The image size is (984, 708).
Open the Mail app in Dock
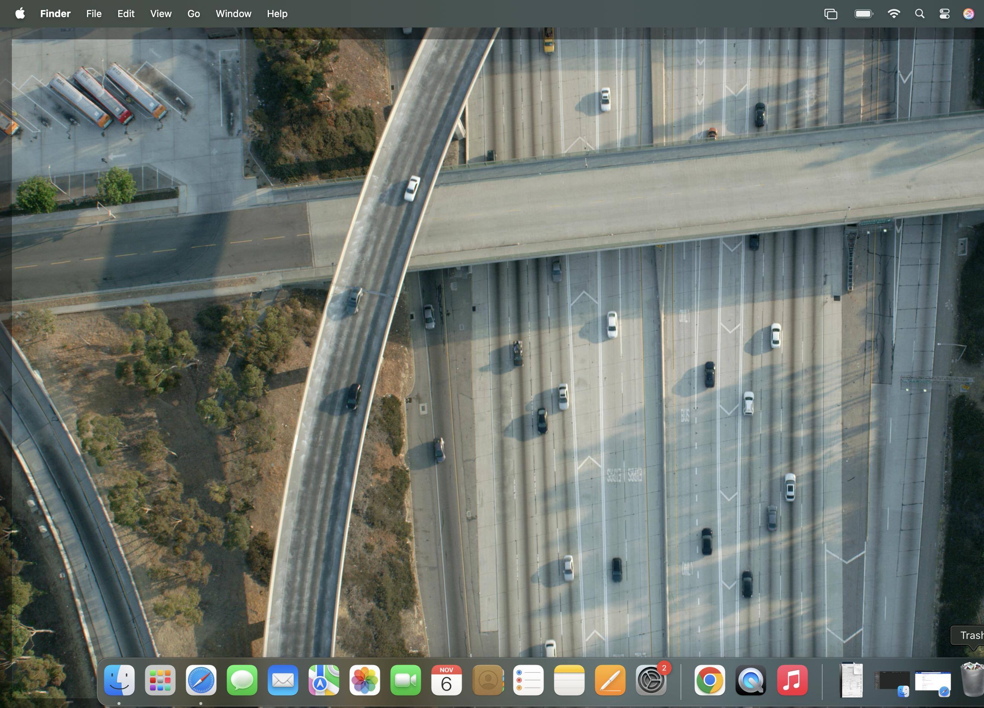pyautogui.click(x=283, y=680)
